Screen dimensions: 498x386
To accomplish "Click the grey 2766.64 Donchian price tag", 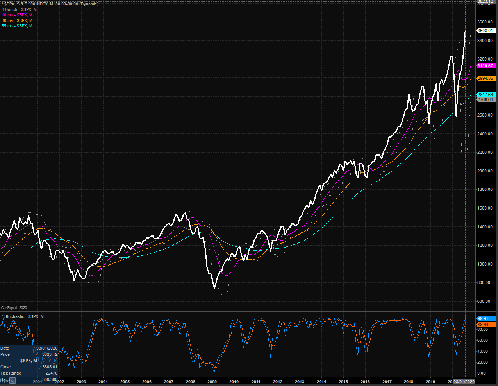I will 486,99.
